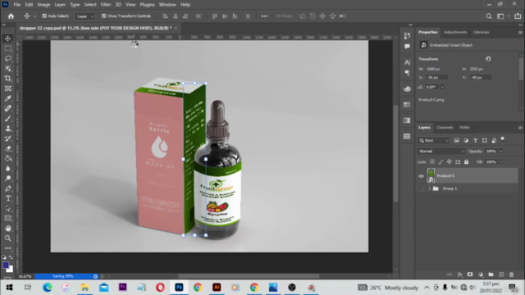Open the Kind filter dropdown
This screenshot has height=295, width=525.
434,140
